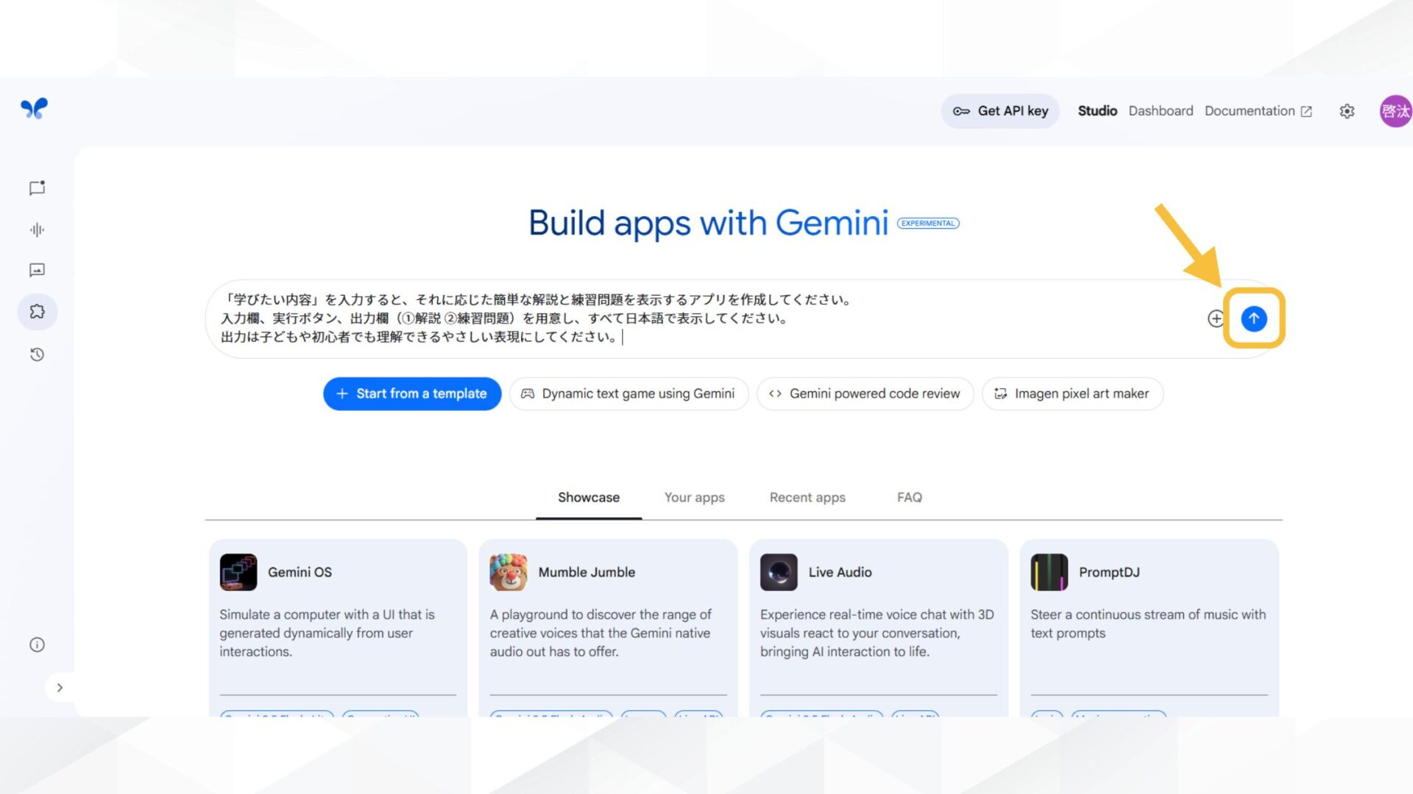Viewport: 1413px width, 794px height.
Task: Open the settings gear
Action: pyautogui.click(x=1347, y=110)
